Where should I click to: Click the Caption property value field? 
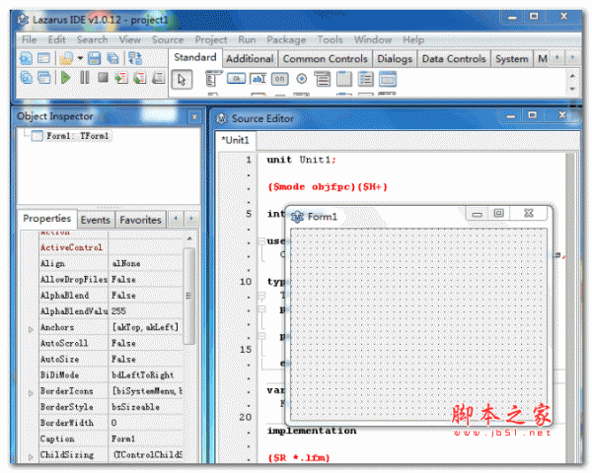coord(145,439)
